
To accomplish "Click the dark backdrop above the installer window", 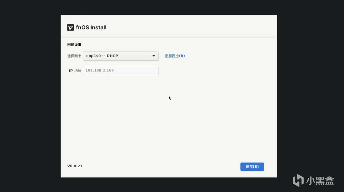I will tap(169, 7).
